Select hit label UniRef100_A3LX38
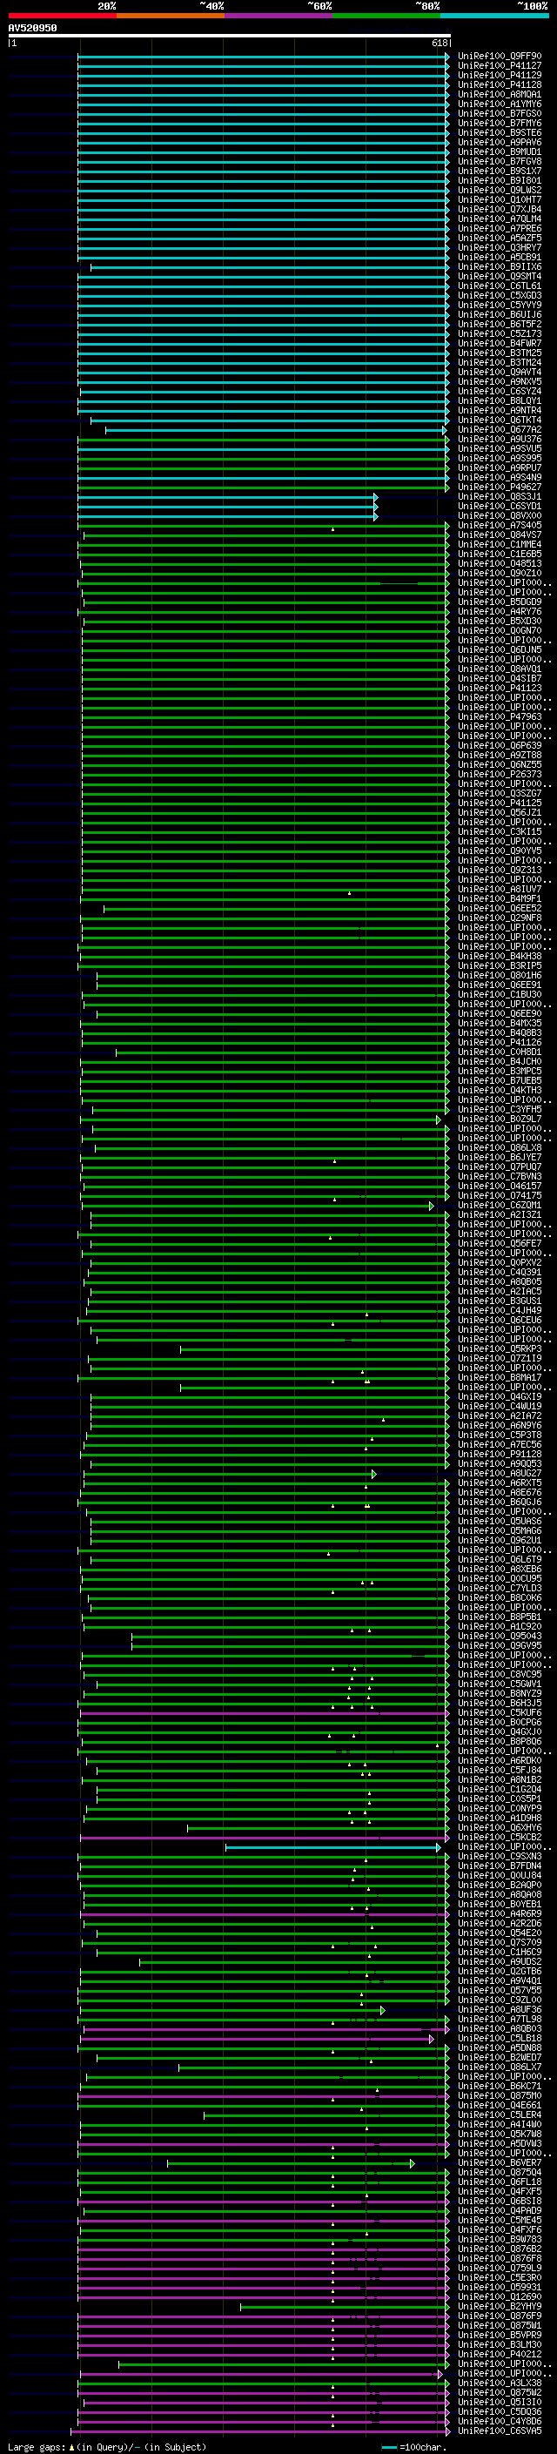Image resolution: width=557 pixels, height=2454 pixels. tap(500, 2383)
